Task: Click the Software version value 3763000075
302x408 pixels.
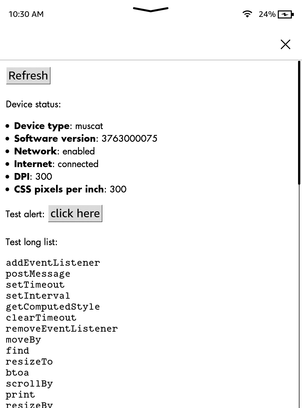Action: tap(129, 138)
